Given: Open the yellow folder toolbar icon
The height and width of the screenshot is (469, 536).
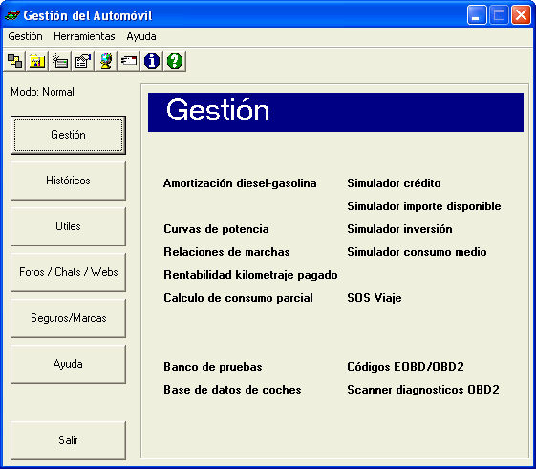Looking at the screenshot, I should [x=37, y=61].
